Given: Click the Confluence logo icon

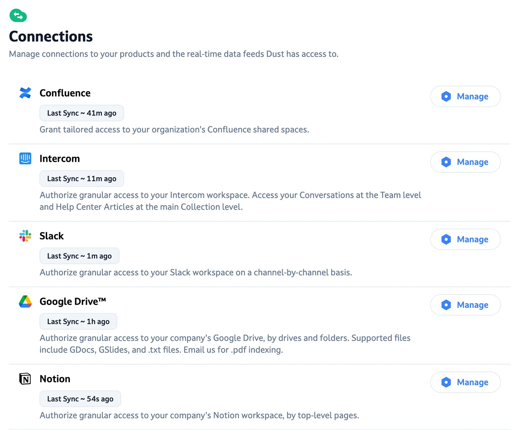Looking at the screenshot, I should pyautogui.click(x=25, y=93).
